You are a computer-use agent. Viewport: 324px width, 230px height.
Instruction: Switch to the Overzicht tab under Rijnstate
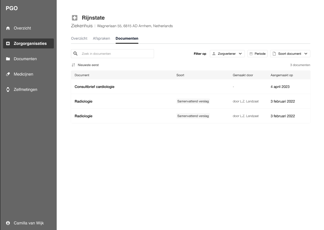pos(79,38)
